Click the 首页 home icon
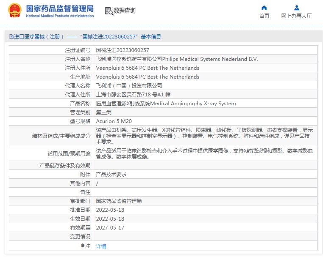The image size is (323, 257). (264, 8)
